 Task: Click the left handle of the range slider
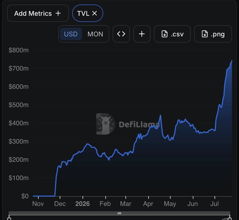click(9, 219)
